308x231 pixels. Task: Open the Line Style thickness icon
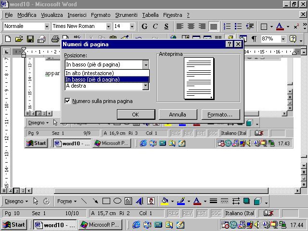pos(213,201)
